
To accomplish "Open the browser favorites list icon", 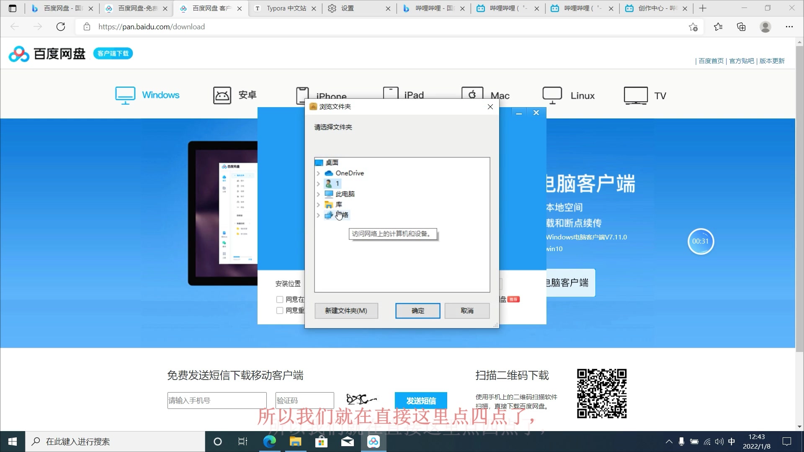I will (x=718, y=27).
